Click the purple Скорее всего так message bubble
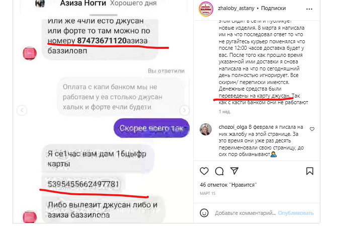The image size is (343, 229). [x=151, y=128]
